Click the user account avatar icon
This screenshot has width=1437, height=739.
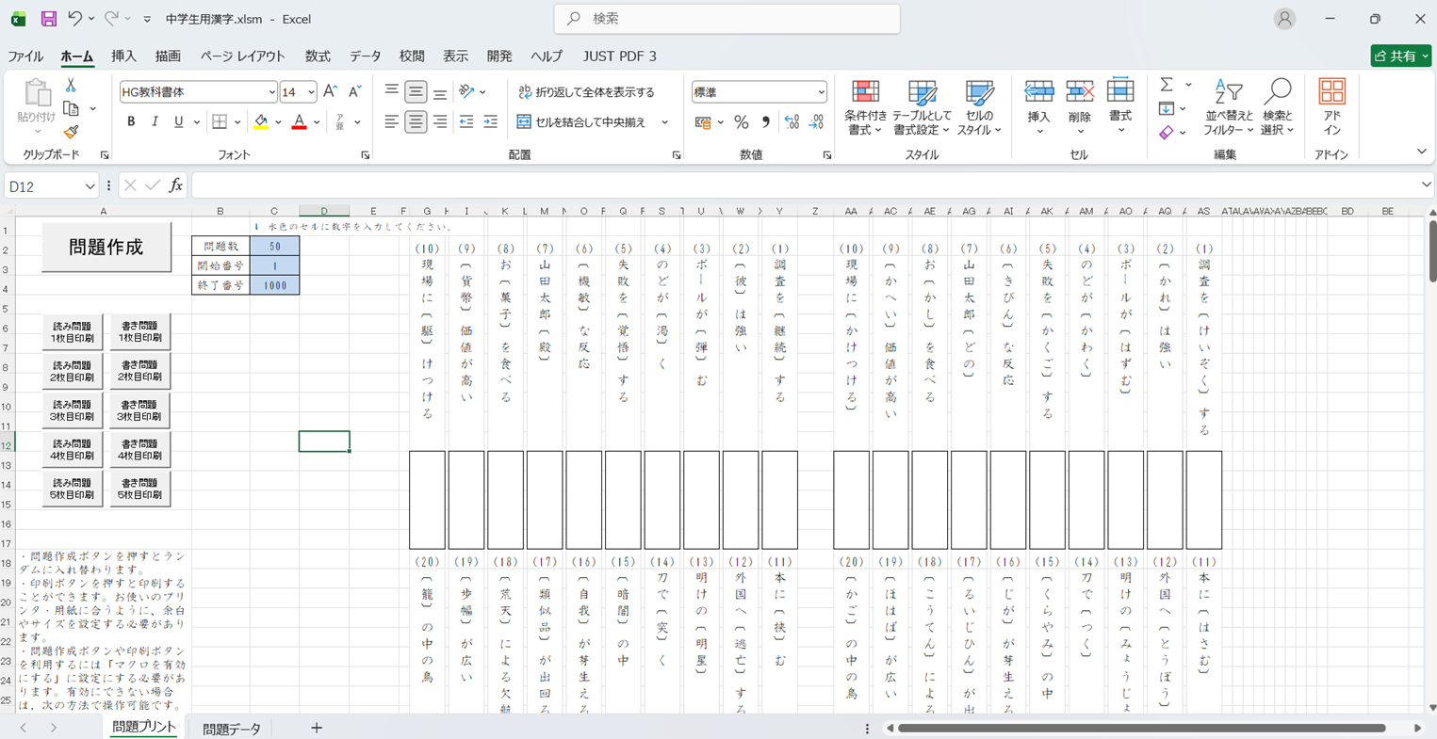tap(1284, 19)
